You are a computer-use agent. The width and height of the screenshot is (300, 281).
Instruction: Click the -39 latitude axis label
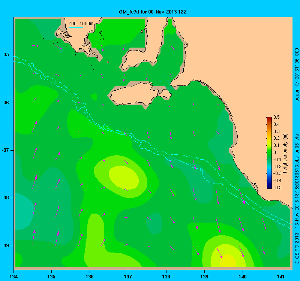[x=5, y=246]
